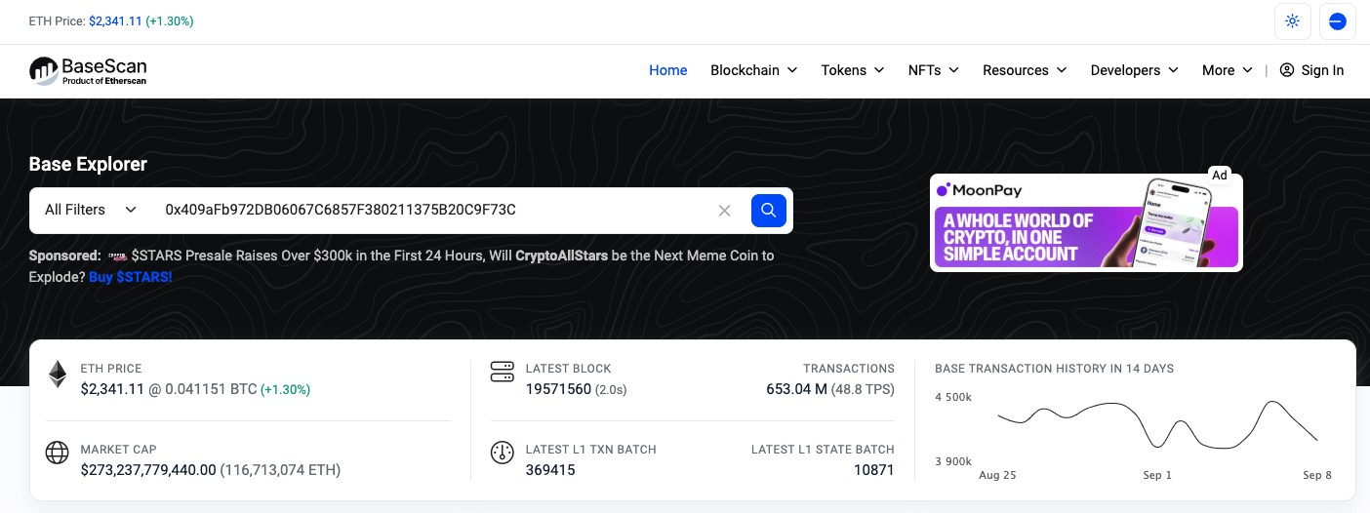Click the Latest Block server icon
Viewport: 1370px width, 513px height.
point(502,373)
